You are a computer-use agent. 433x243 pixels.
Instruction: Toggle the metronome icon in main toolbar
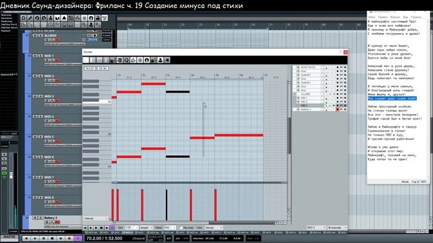[51, 18]
